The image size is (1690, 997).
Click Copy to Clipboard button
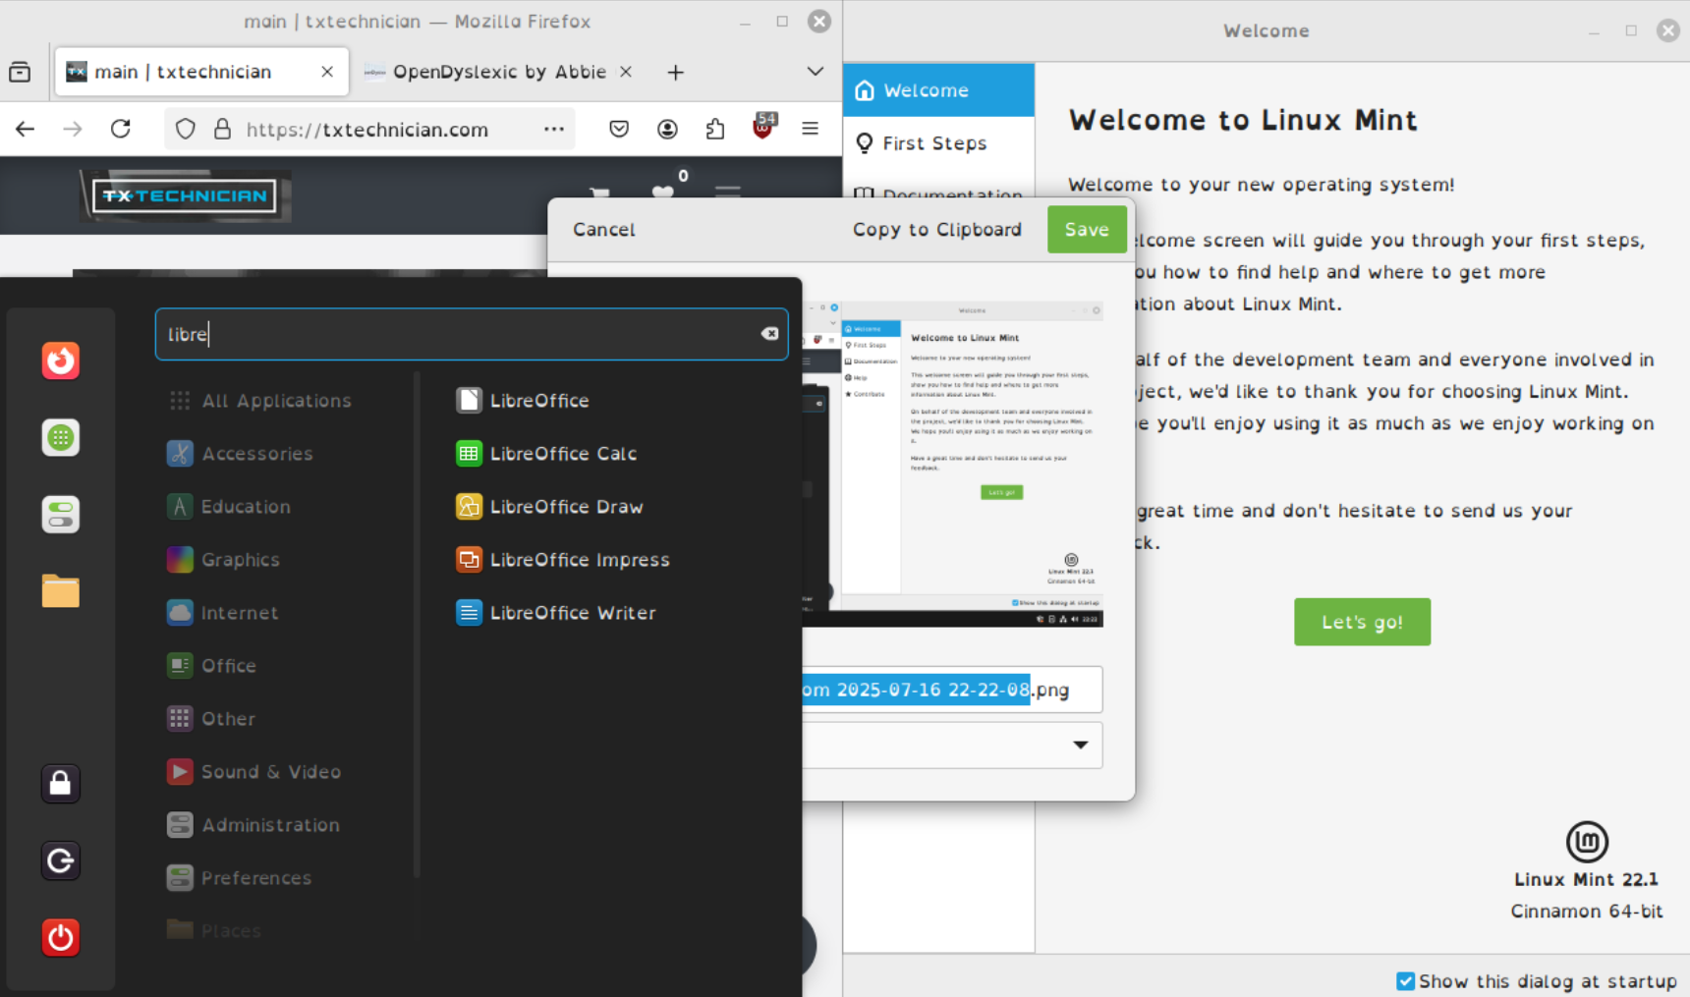pyautogui.click(x=937, y=230)
